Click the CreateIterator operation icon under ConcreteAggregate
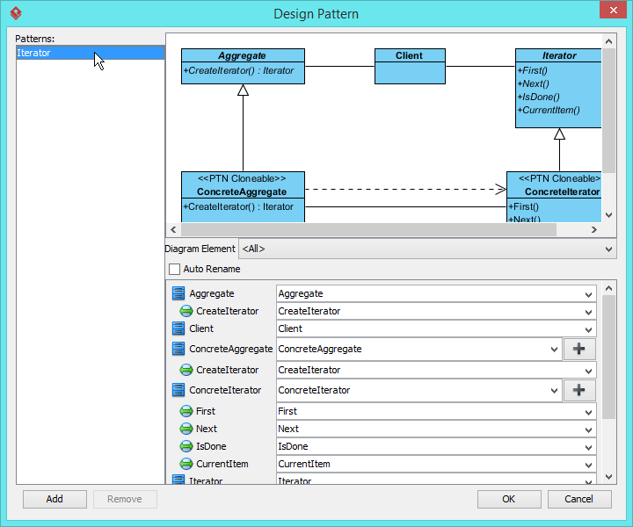The image size is (633, 527). click(x=186, y=370)
